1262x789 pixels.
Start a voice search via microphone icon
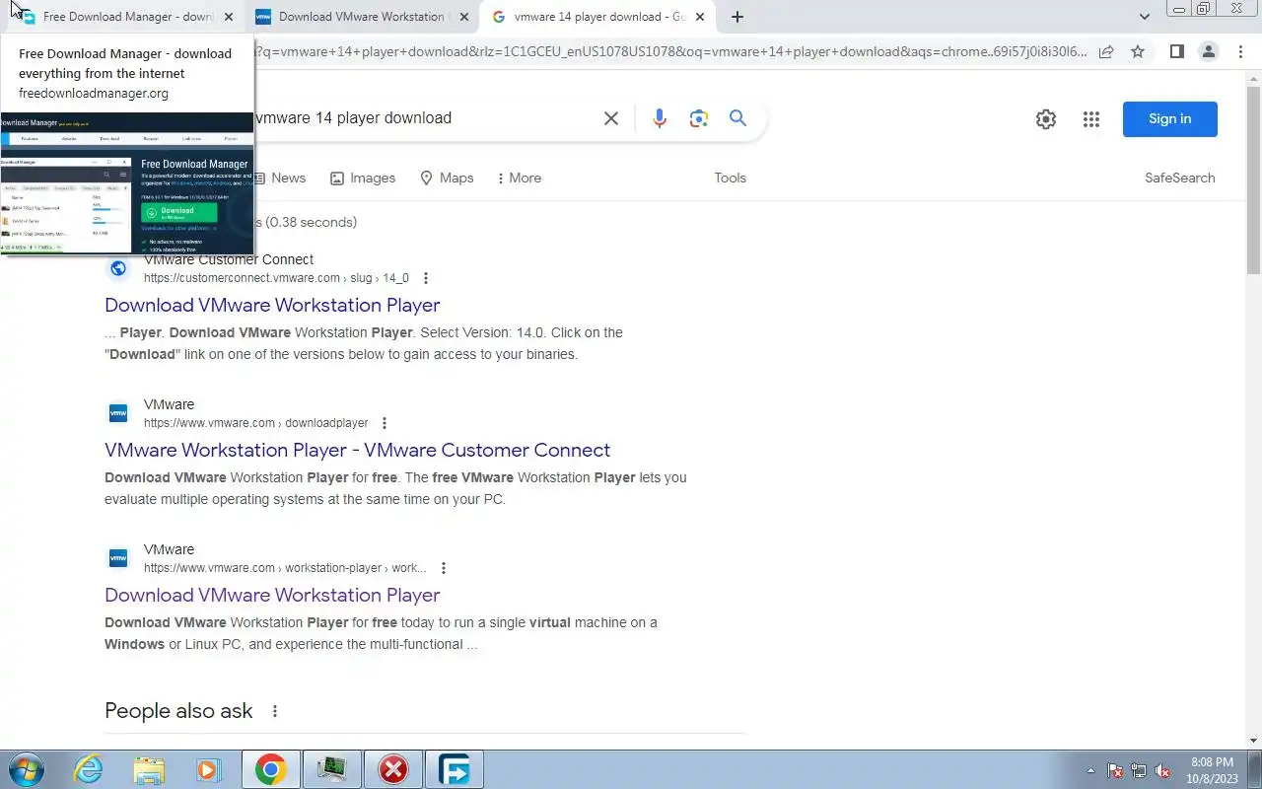pyautogui.click(x=660, y=118)
